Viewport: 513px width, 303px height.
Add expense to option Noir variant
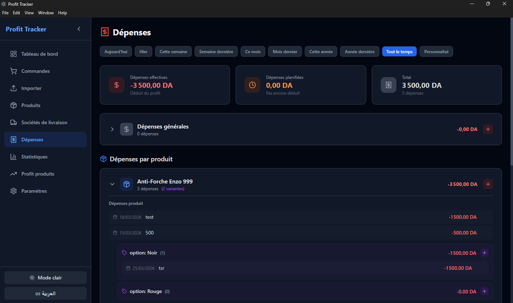tap(484, 253)
